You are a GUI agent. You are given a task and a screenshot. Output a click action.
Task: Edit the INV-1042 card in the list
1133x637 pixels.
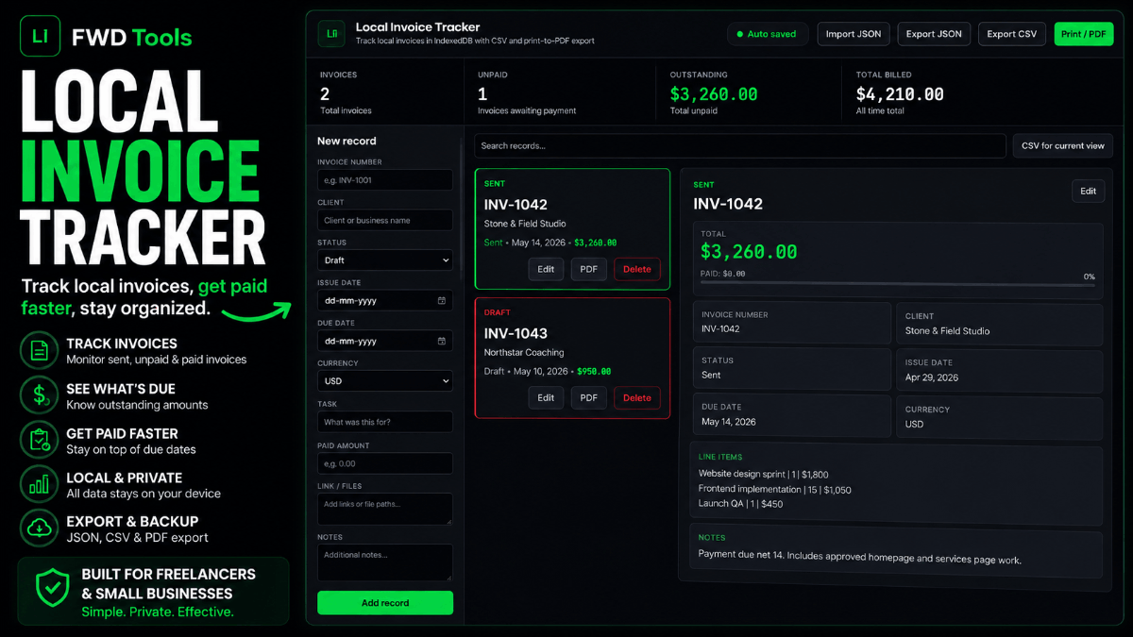[x=546, y=269]
